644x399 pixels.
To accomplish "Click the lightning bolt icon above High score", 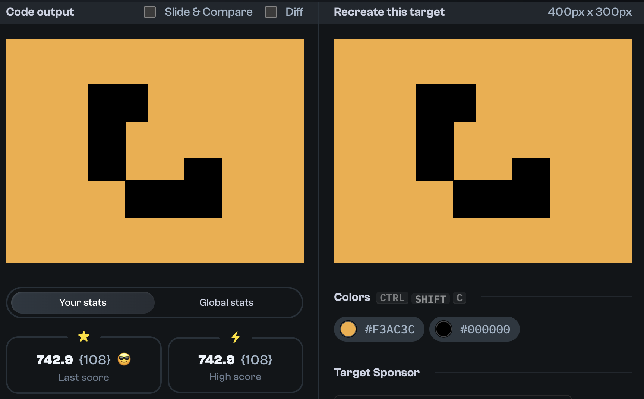I will pyautogui.click(x=236, y=337).
